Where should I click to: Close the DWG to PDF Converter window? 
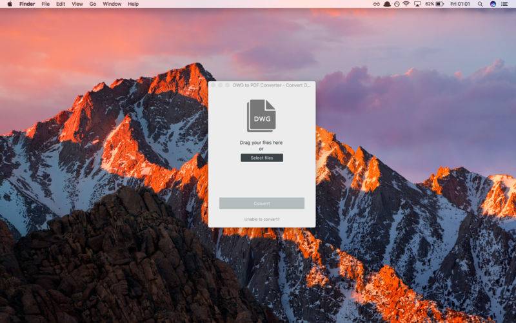[x=213, y=85]
